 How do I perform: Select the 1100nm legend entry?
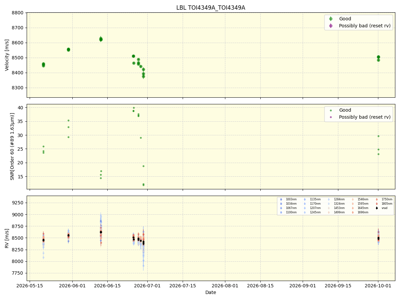click(x=289, y=212)
